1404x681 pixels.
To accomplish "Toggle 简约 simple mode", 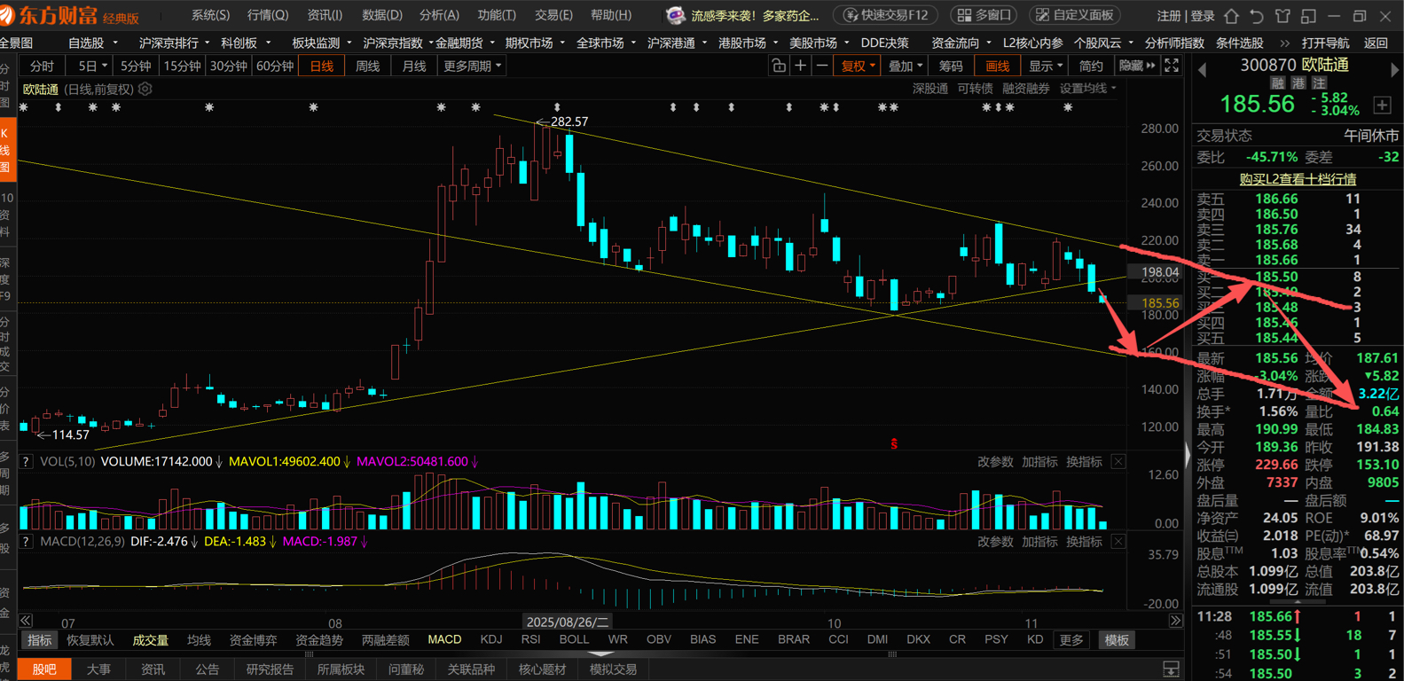I will (x=1091, y=67).
